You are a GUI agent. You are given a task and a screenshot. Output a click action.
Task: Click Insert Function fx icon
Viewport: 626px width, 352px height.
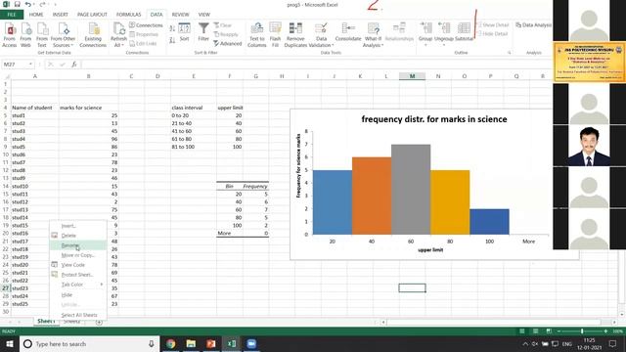pyautogui.click(x=74, y=65)
